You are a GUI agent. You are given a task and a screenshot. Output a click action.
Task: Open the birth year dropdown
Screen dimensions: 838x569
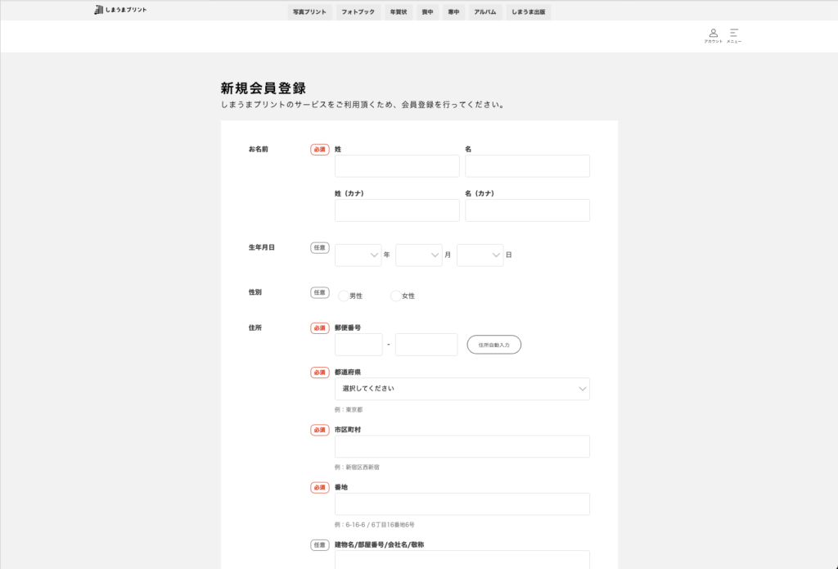pos(358,255)
